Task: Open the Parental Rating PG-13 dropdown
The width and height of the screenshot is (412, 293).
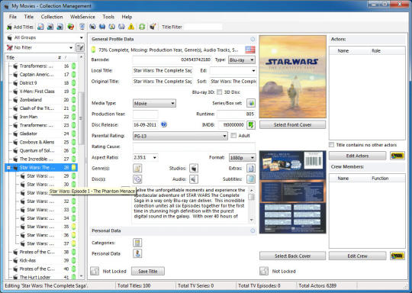Action: point(180,136)
